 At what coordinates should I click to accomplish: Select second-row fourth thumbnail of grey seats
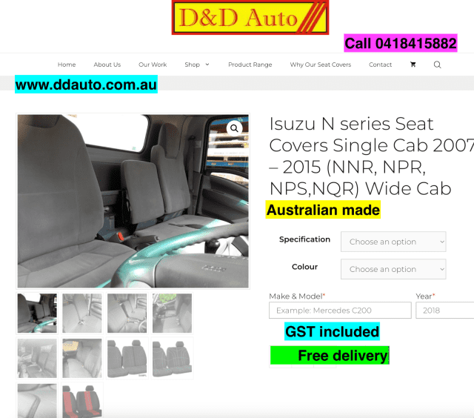click(172, 358)
